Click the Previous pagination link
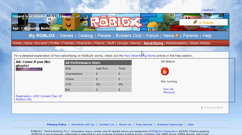This screenshot has height=135, width=242. coord(209,108)
